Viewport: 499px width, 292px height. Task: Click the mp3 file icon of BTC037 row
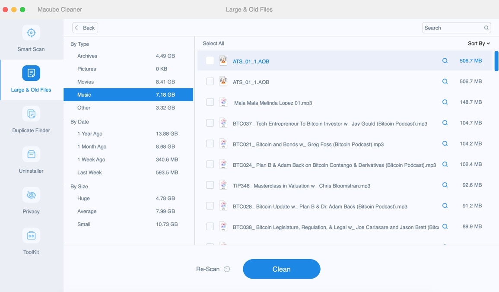tap(223, 123)
